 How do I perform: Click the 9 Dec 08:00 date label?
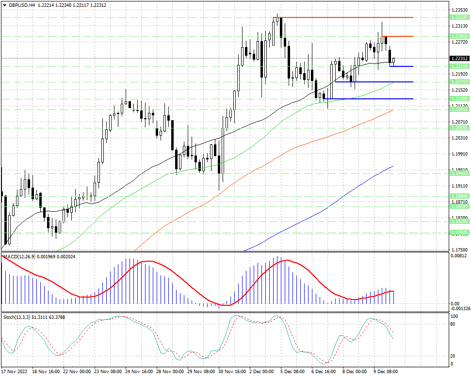386,372
